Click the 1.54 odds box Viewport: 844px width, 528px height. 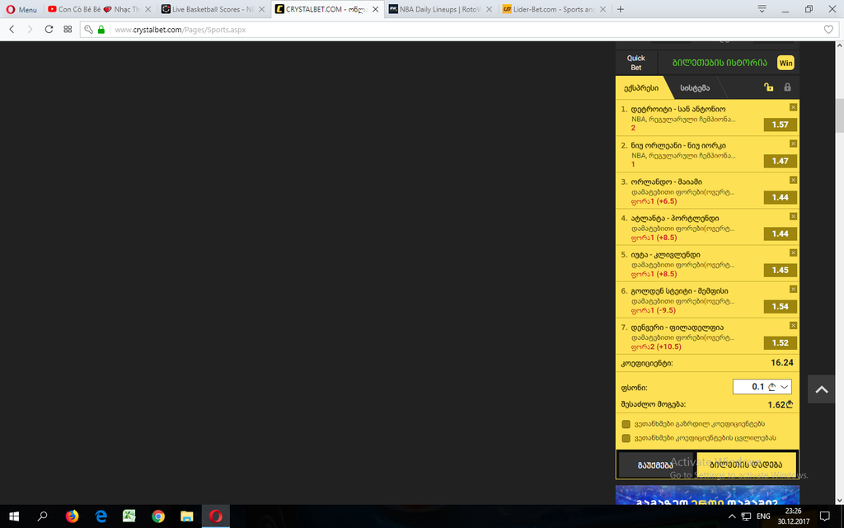click(x=780, y=307)
